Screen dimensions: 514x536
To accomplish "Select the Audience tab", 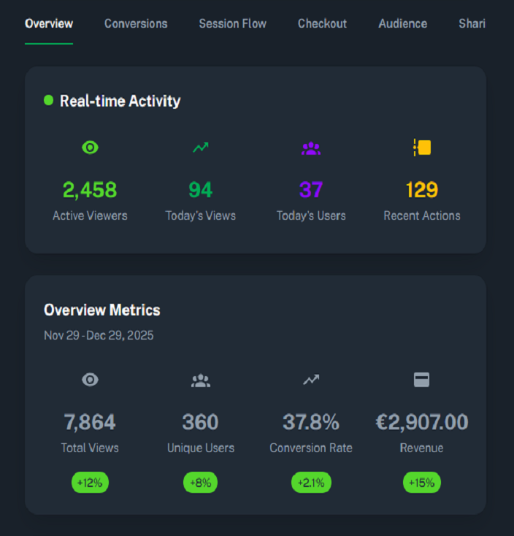I will [402, 23].
